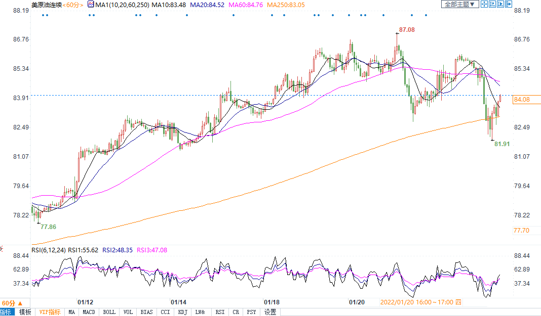Open the 全部主题 dropdown
The width and height of the screenshot is (541, 316).
[x=459, y=5]
